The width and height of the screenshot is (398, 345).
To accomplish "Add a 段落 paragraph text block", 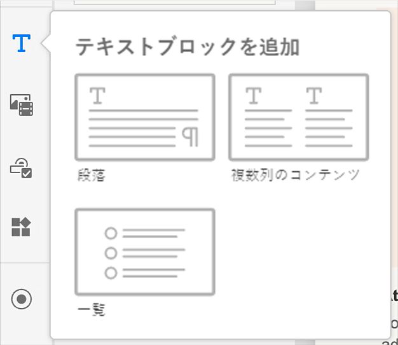I will click(145, 117).
